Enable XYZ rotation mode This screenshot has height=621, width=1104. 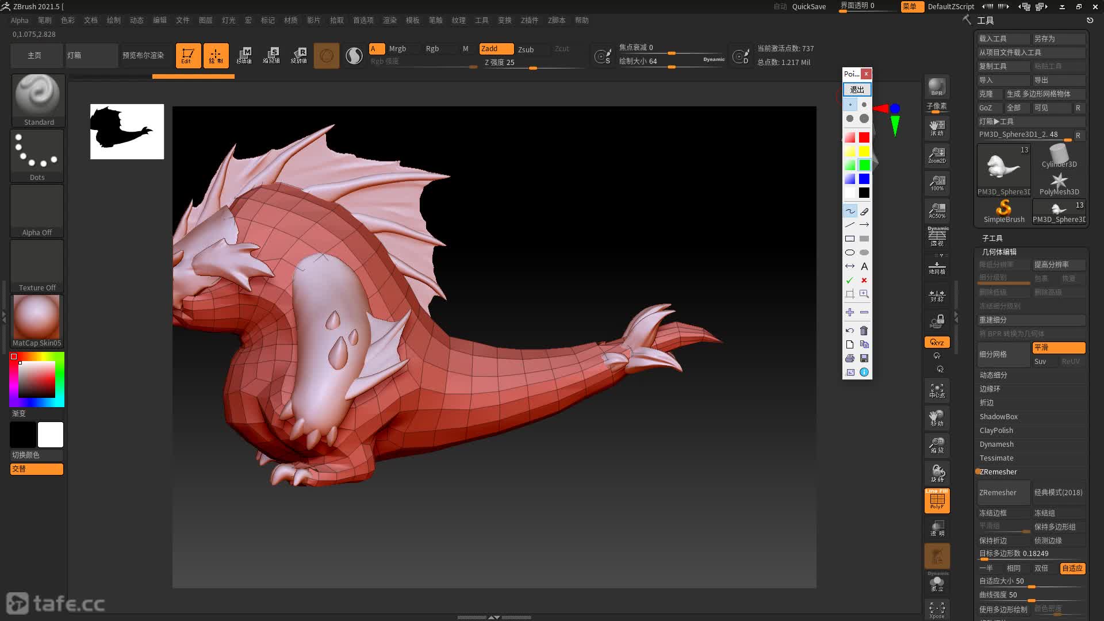click(937, 342)
